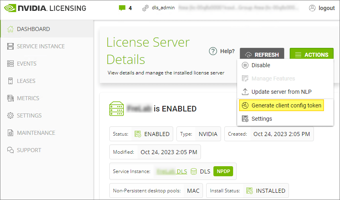Click the Help? question mark link
This screenshot has height=200, width=340.
click(222, 51)
